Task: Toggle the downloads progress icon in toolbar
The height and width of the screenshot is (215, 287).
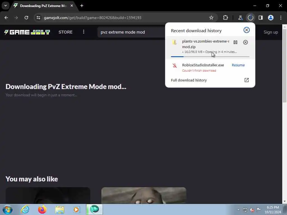Action: [250, 18]
